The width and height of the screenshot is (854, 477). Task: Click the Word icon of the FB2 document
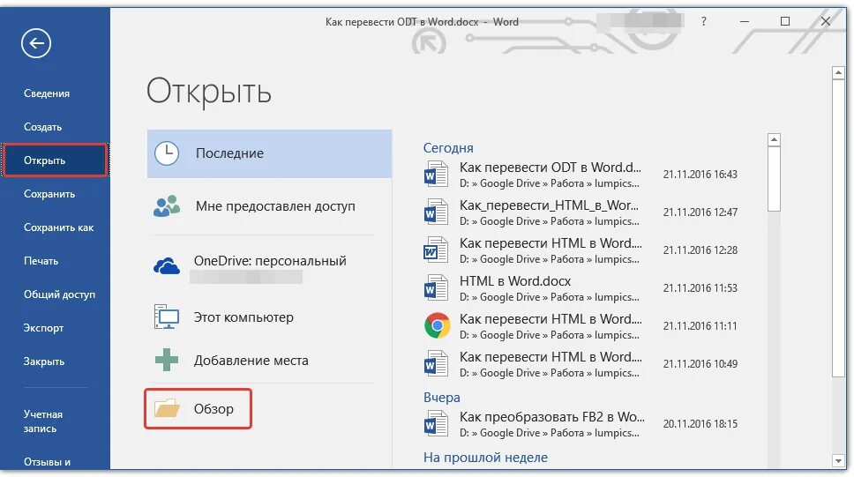(436, 423)
